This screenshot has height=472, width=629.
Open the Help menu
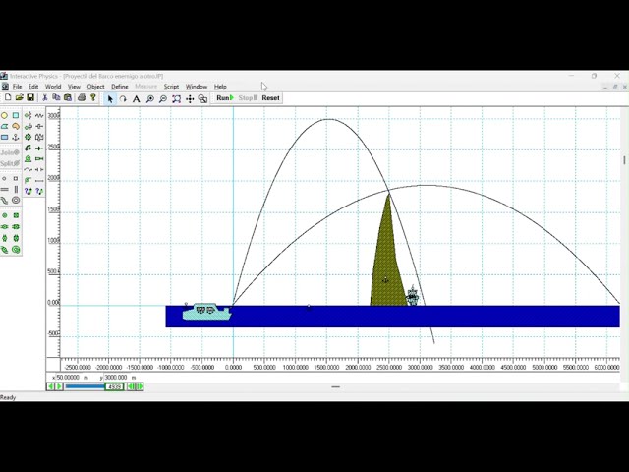(220, 87)
